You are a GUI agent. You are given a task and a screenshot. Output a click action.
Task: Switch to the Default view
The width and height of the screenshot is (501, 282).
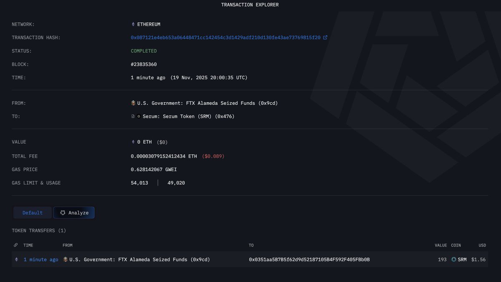(32, 212)
